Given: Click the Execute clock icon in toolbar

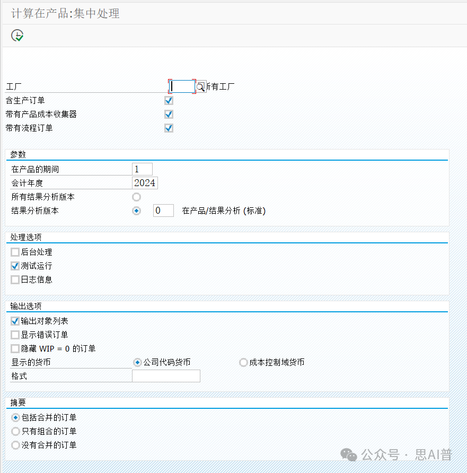Looking at the screenshot, I should 17,36.
